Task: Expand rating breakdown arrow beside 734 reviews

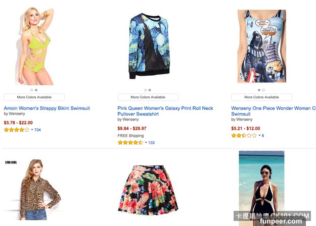Action: point(32,130)
